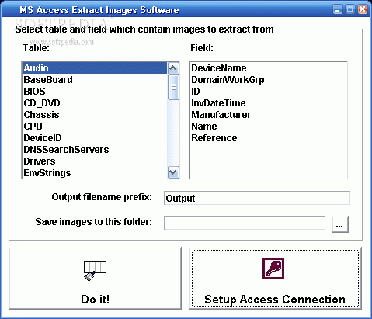Select Audio in the Table list
Viewport: 372px width, 319px height.
[x=95, y=68]
